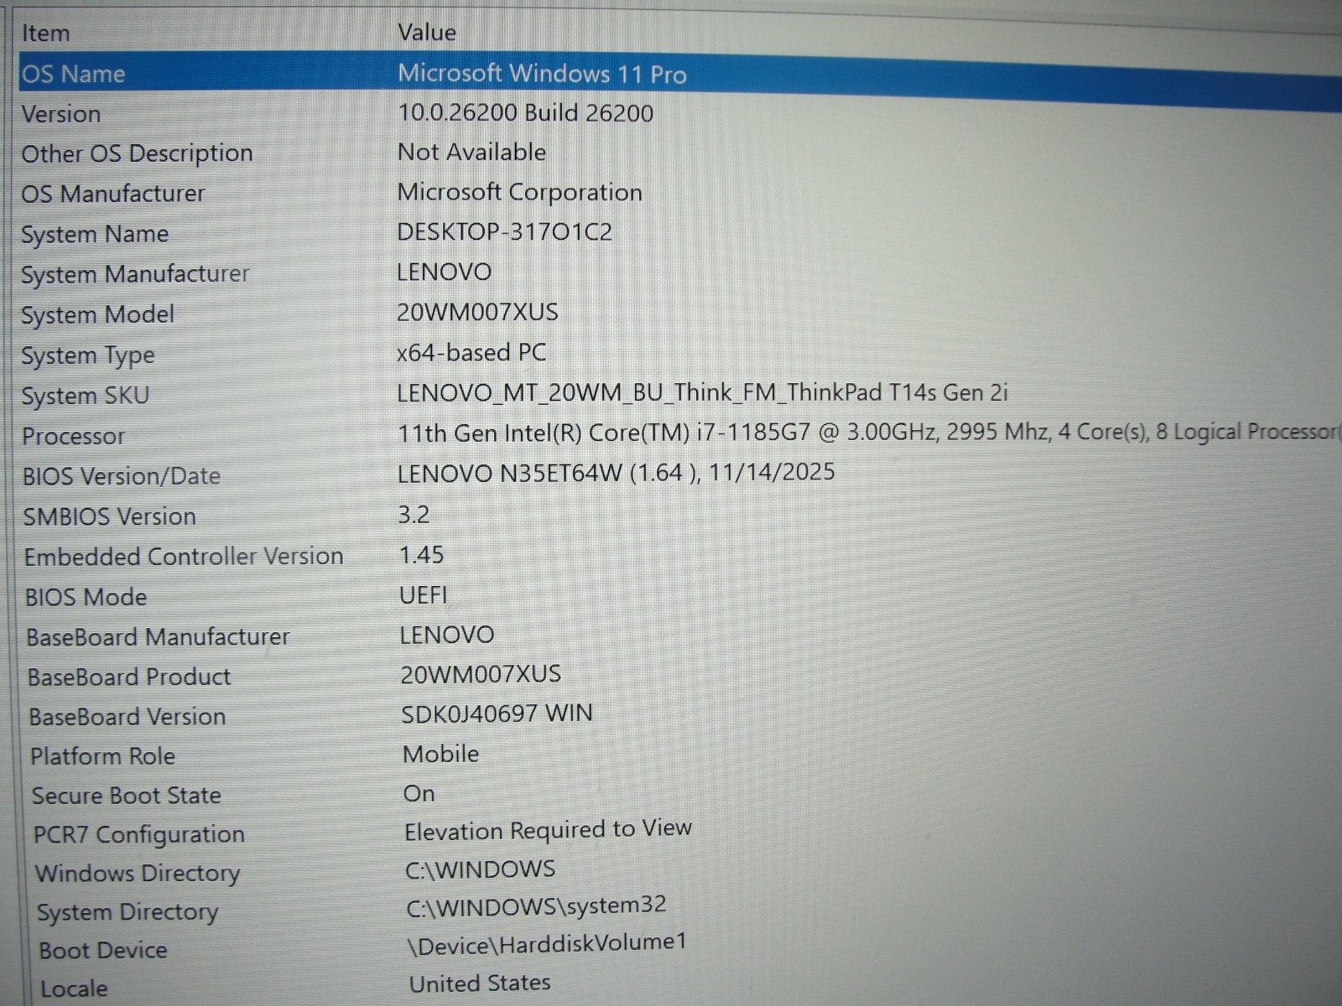
Task: Select the Platform Role row
Action: 102,756
